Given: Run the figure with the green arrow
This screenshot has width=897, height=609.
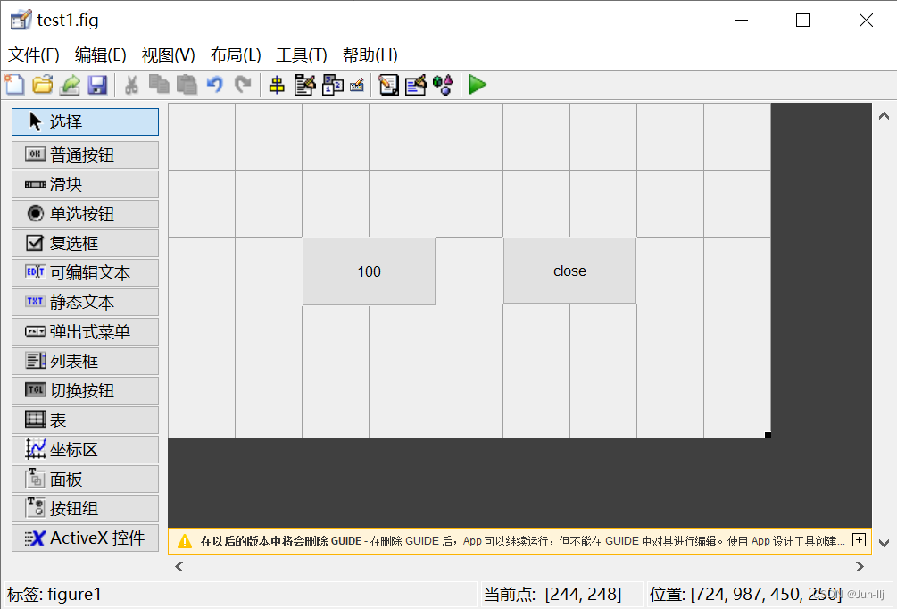Looking at the screenshot, I should (x=478, y=85).
